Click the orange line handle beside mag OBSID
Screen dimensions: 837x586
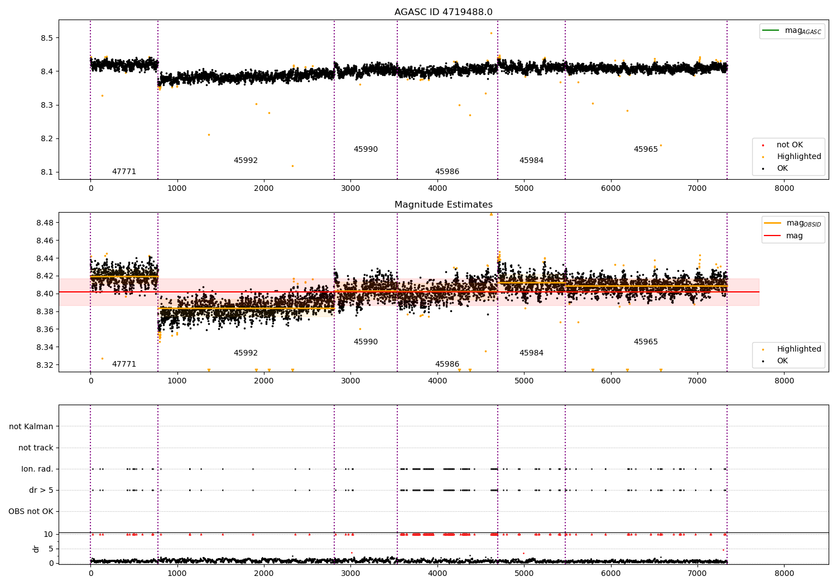point(772,223)
